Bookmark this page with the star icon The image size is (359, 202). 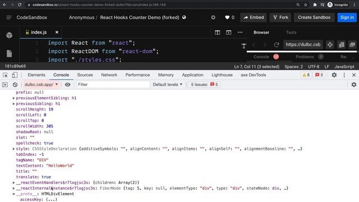click(x=305, y=4)
